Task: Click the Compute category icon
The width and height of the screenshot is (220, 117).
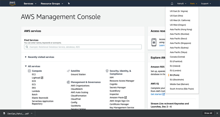Action: coord(29,71)
